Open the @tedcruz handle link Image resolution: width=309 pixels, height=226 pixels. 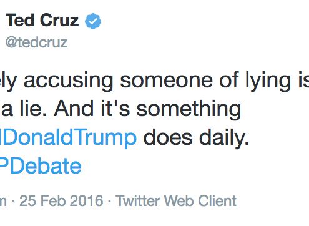coord(36,42)
